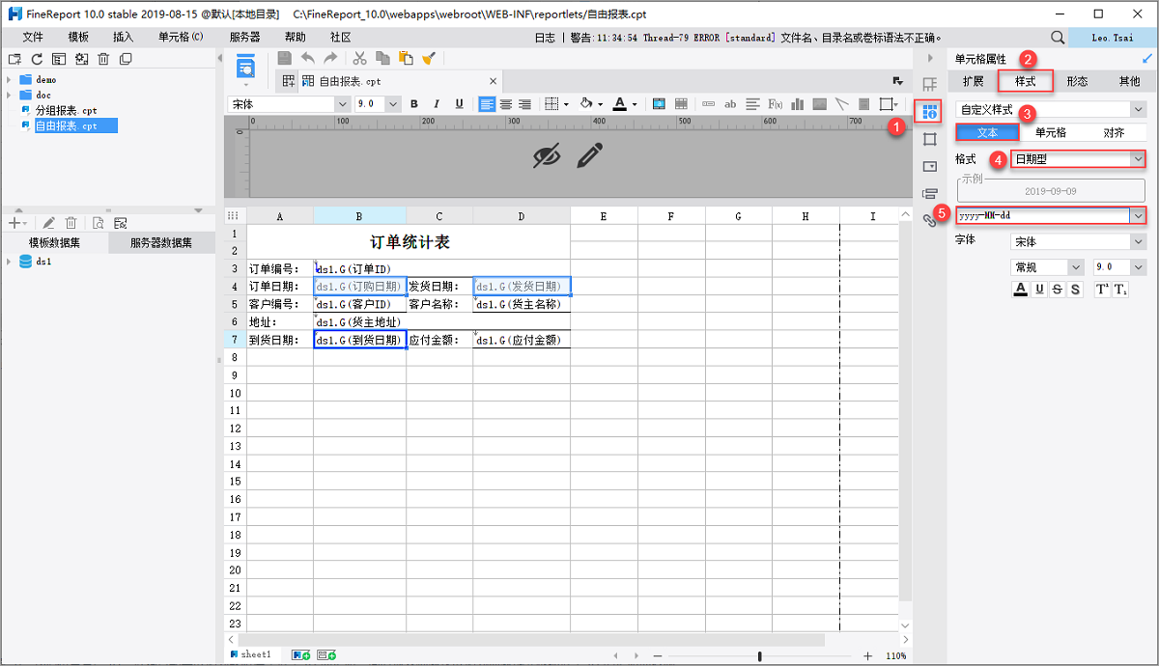Open the 插入 menu
This screenshot has width=1159, height=666.
124,37
